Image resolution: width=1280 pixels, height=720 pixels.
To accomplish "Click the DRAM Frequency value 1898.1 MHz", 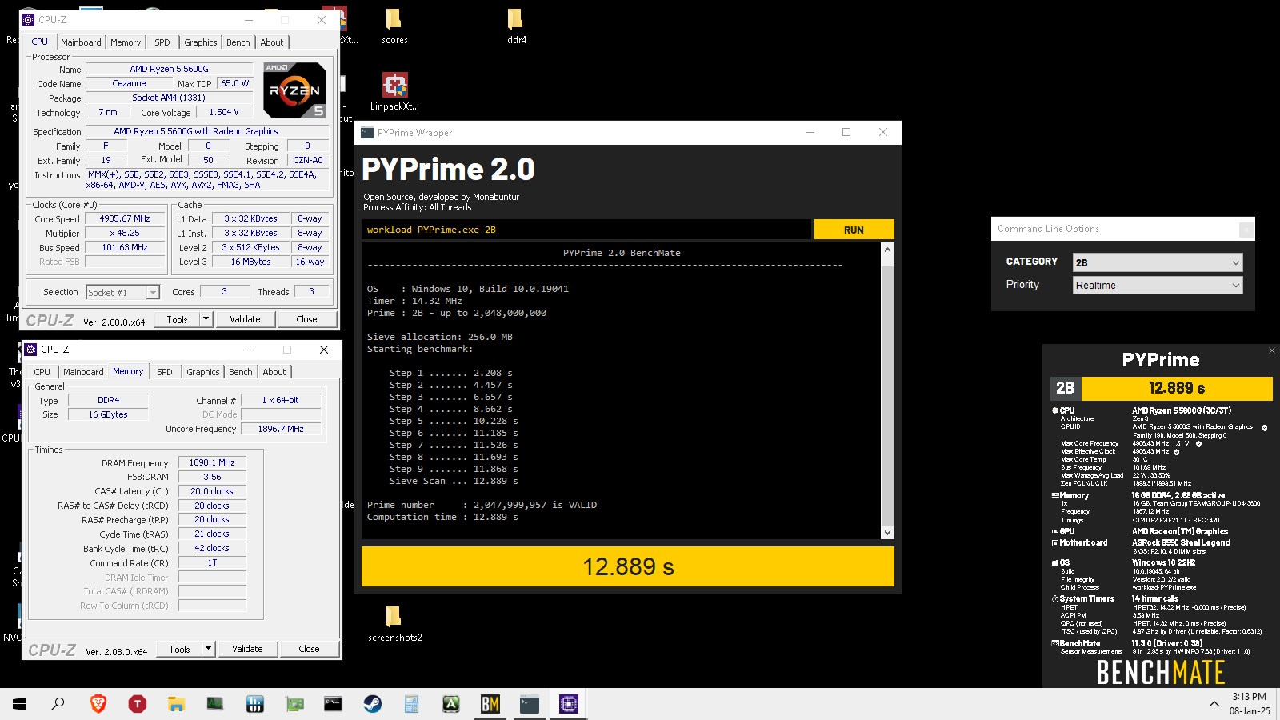I will click(x=212, y=462).
